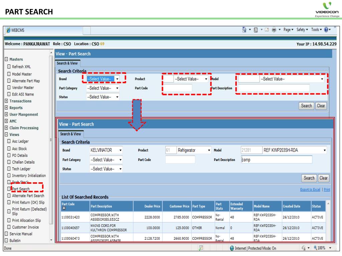Click the upper Clear button
The height and width of the screenshot is (256, 342).
321,106
